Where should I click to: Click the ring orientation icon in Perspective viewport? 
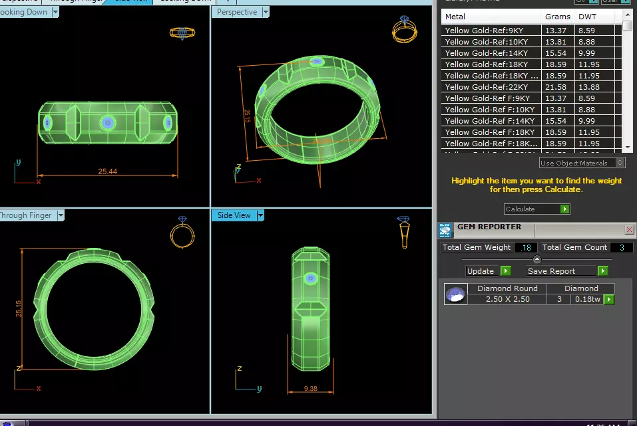coord(404,29)
